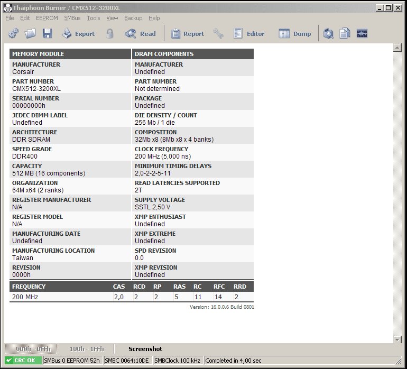
Task: Click the Report toolbar button
Action: [x=188, y=33]
